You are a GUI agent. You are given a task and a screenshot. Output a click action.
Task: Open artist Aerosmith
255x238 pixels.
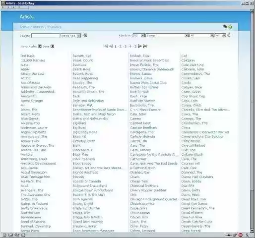(x=29, y=96)
